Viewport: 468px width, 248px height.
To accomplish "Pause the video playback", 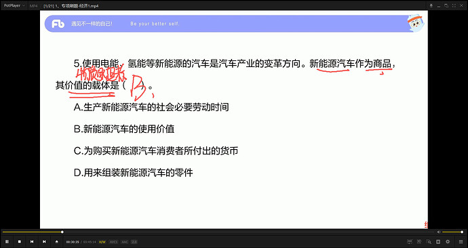I will coord(7,242).
